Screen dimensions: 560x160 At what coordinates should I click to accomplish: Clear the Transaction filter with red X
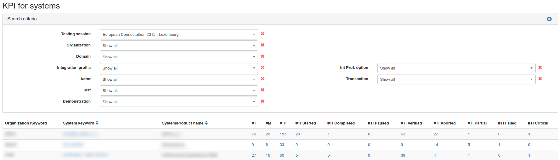coord(540,79)
